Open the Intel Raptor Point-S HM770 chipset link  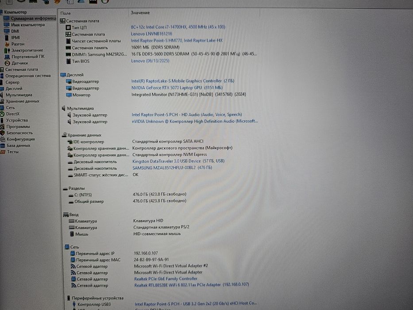tap(177, 41)
